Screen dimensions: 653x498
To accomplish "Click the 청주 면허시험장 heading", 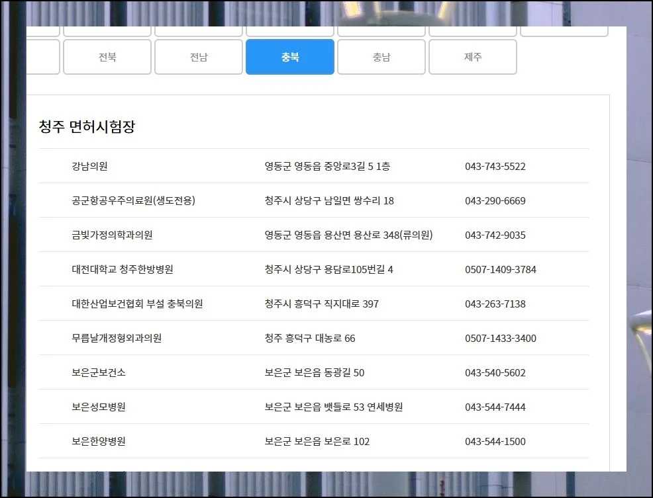I will pos(87,127).
